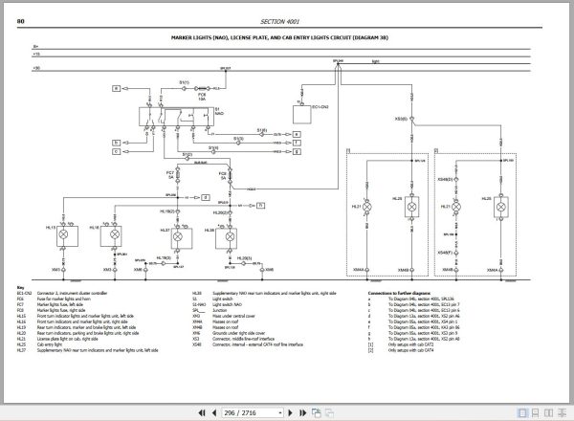Enable continuous scrolling page layout

pos(535,413)
